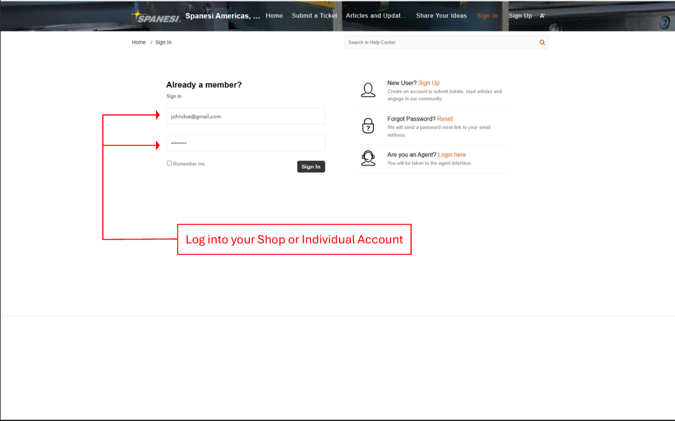
Task: Enable the Remember me checkbox
Action: 169,164
